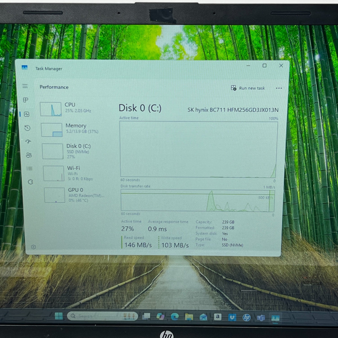The height and width of the screenshot is (338, 338).
Task: Open the Processes page icon
Action: (x=26, y=100)
